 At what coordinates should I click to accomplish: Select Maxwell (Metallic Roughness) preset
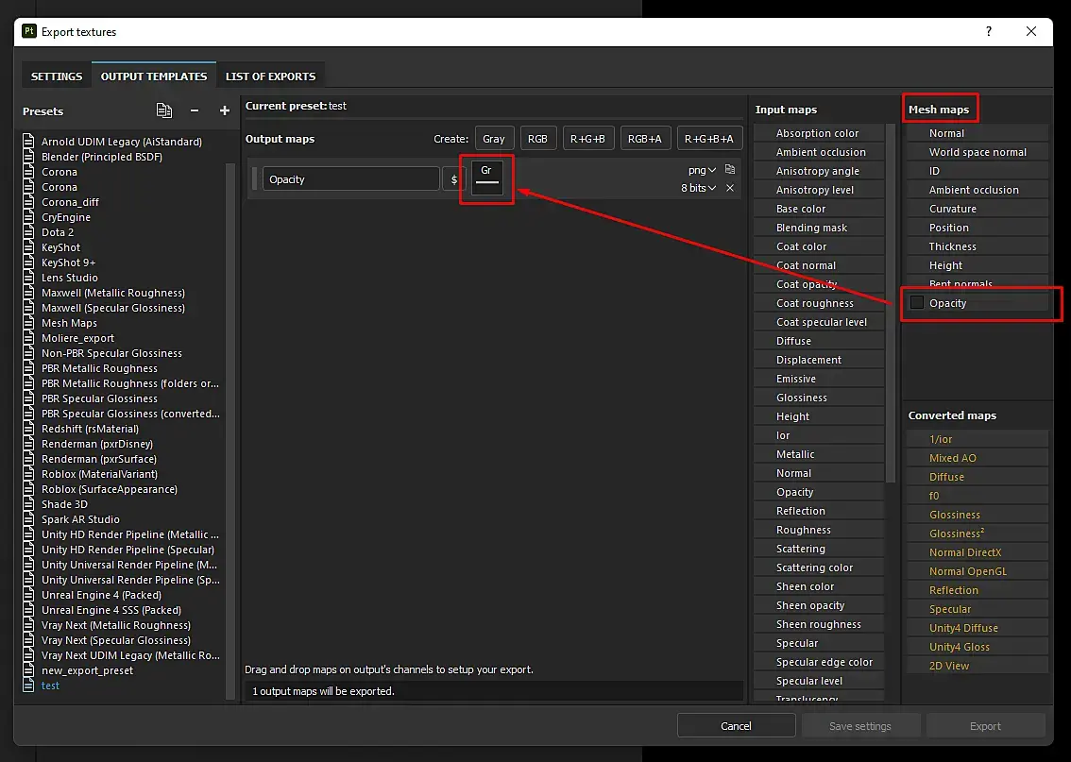[113, 292]
